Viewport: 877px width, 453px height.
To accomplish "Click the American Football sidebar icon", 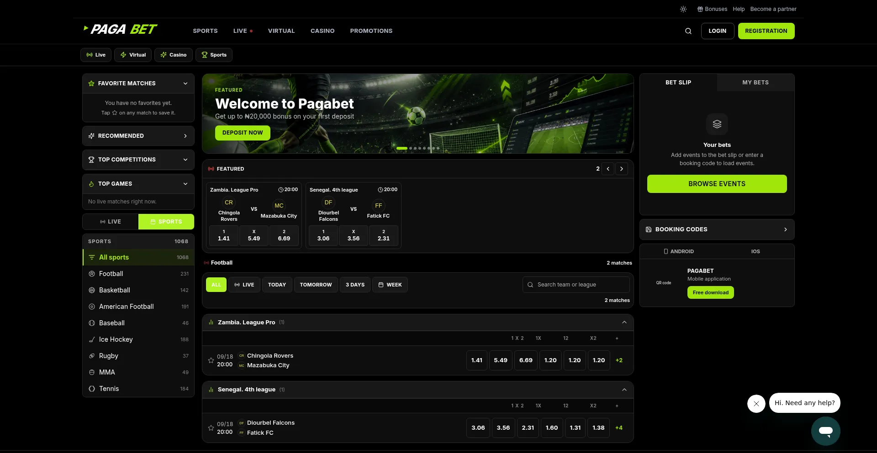I will [x=92, y=307].
